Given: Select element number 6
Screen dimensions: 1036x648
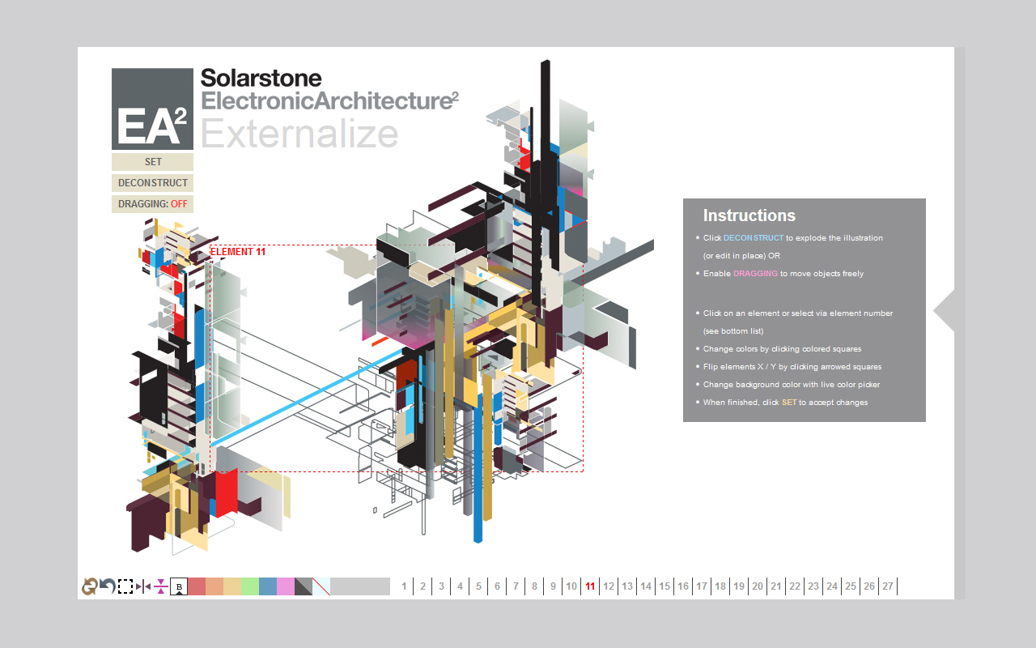Looking at the screenshot, I should coord(497,586).
